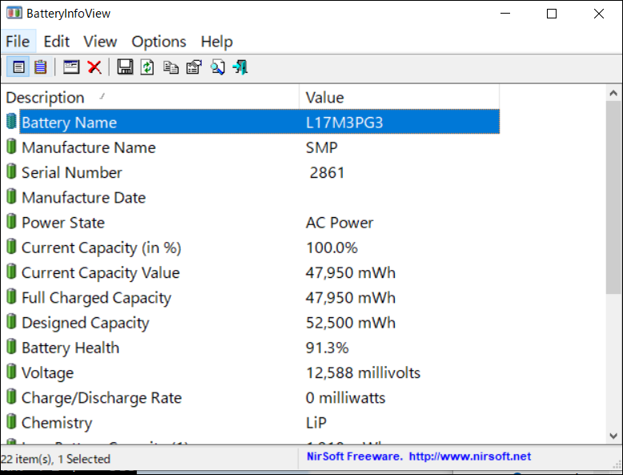623x475 pixels.
Task: Click the Exit door toolbar icon
Action: (240, 67)
